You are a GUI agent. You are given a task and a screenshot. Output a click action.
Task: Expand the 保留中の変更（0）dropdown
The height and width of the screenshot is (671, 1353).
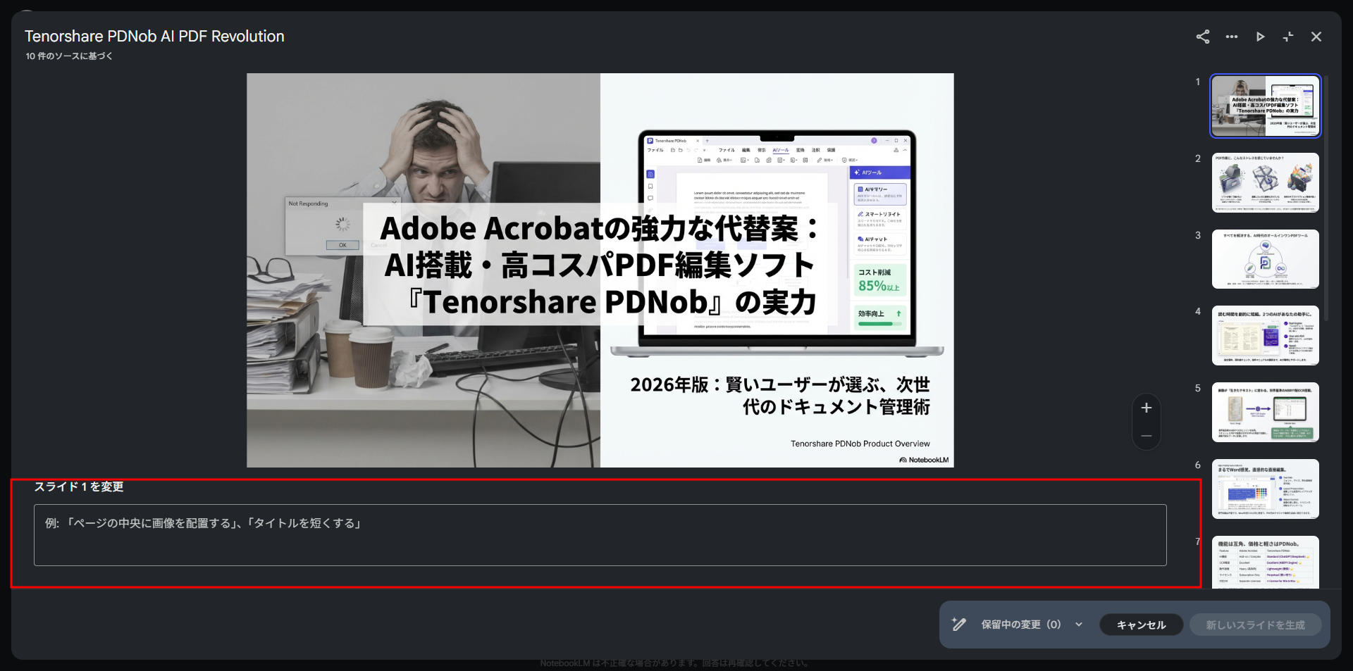point(1078,625)
